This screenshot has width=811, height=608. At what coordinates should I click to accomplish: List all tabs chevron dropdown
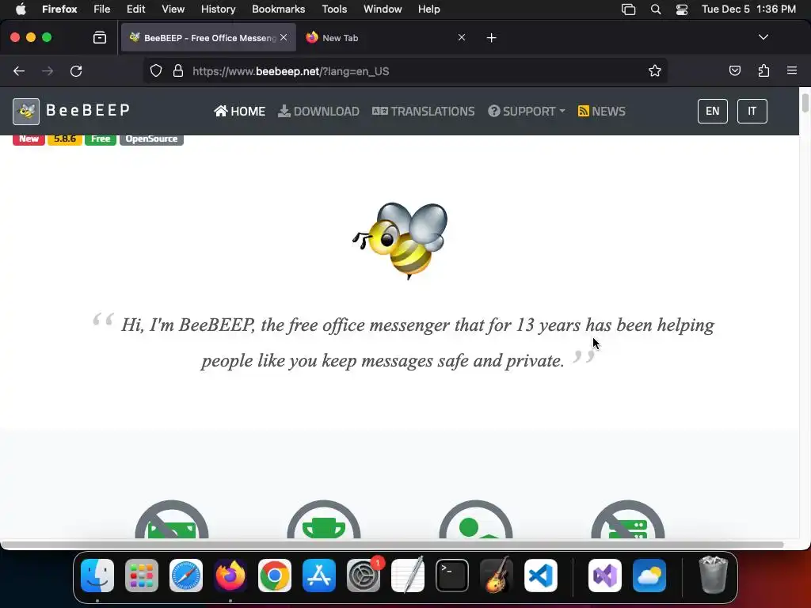763,37
